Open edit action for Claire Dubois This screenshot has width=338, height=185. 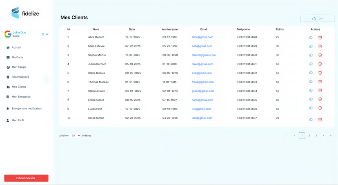(x=311, y=73)
